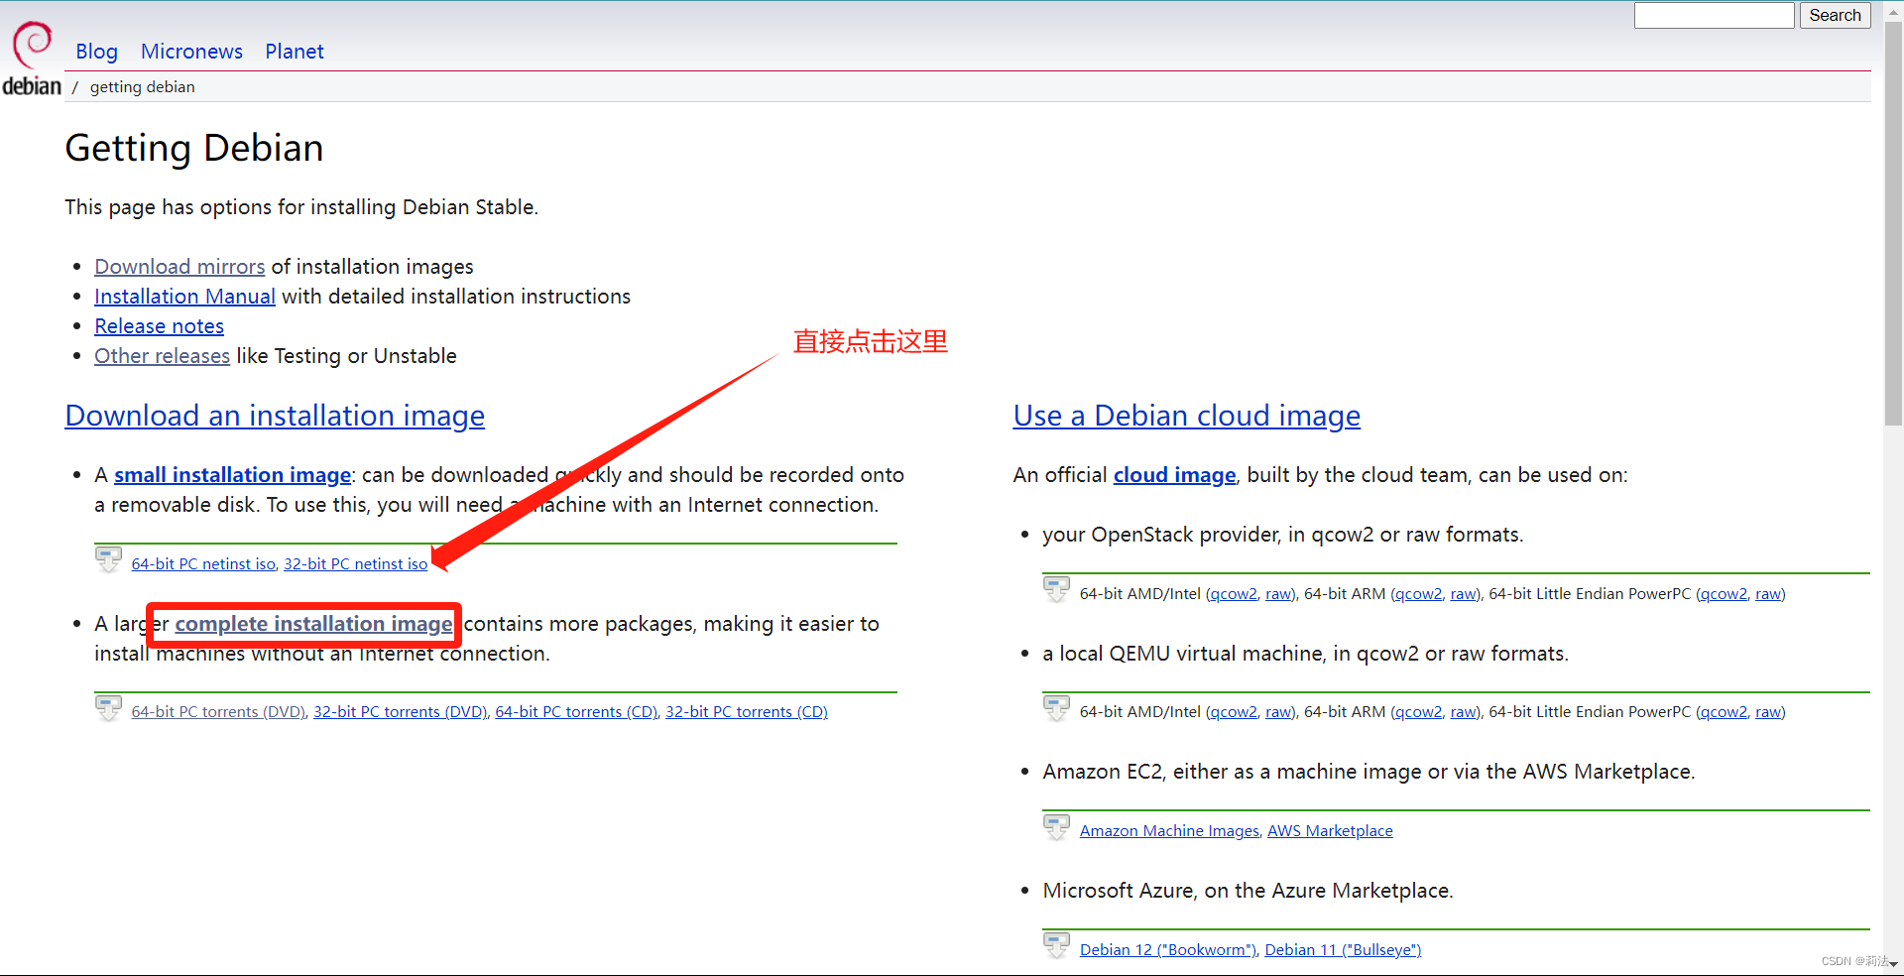
Task: Open the complete installation image link
Action: click(313, 624)
